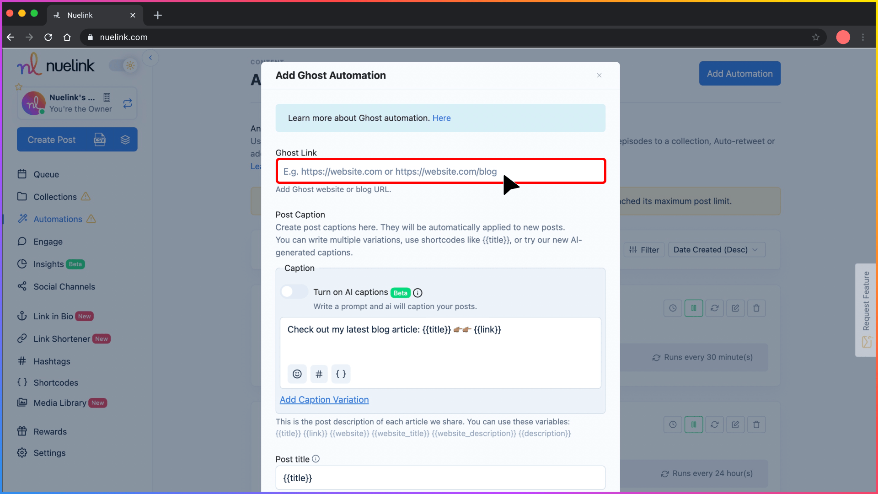
Task: Click refresh icon on 30 minute automation row
Action: (715, 308)
